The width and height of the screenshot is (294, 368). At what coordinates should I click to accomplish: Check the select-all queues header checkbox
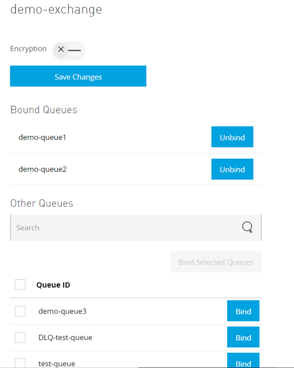(20, 284)
